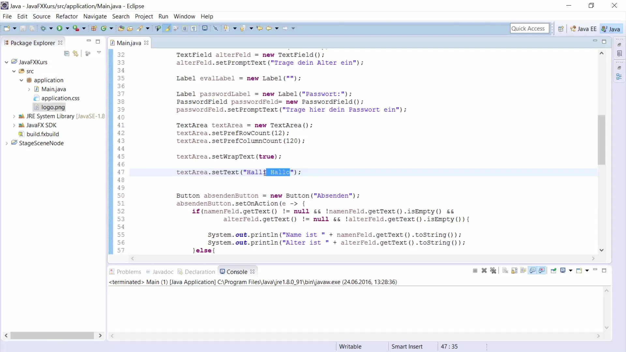626x352 pixels.
Task: Click Collapse All in Package Explorer
Action: point(67,53)
